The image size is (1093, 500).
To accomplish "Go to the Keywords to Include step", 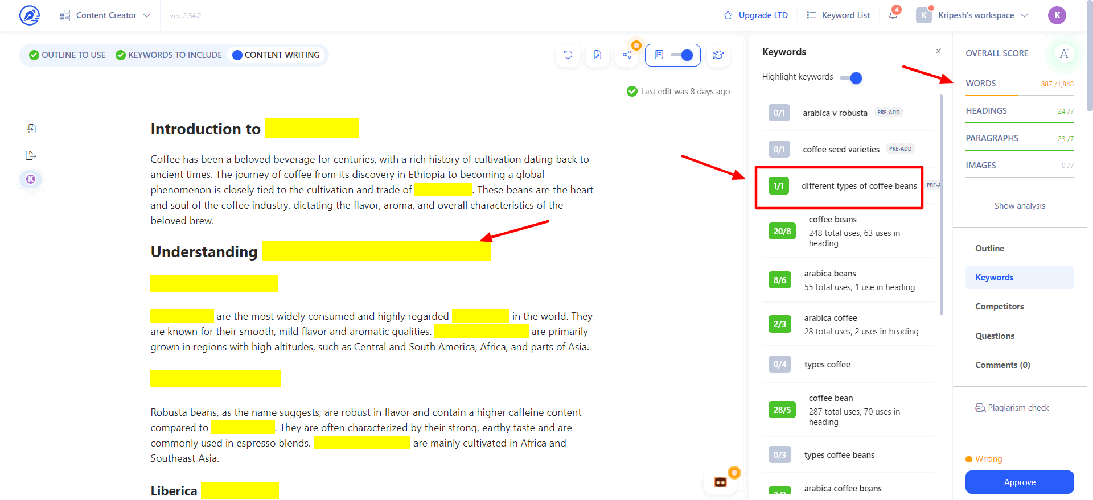I will tap(169, 55).
